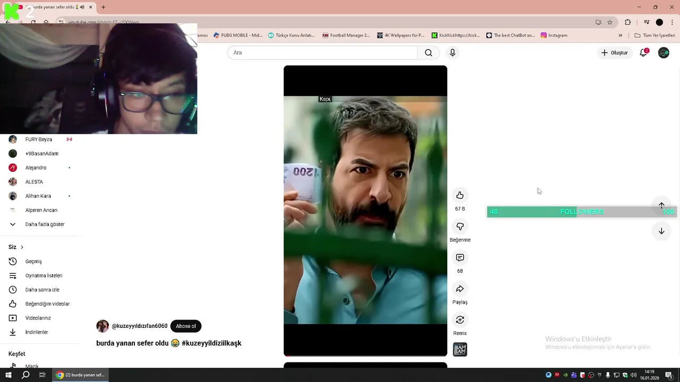
Task: Open the Siz section chevron
Action: pyautogui.click(x=22, y=247)
